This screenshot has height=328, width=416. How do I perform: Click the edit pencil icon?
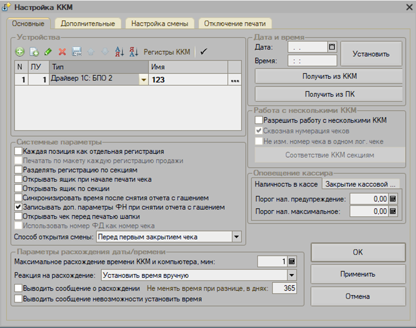click(x=48, y=52)
